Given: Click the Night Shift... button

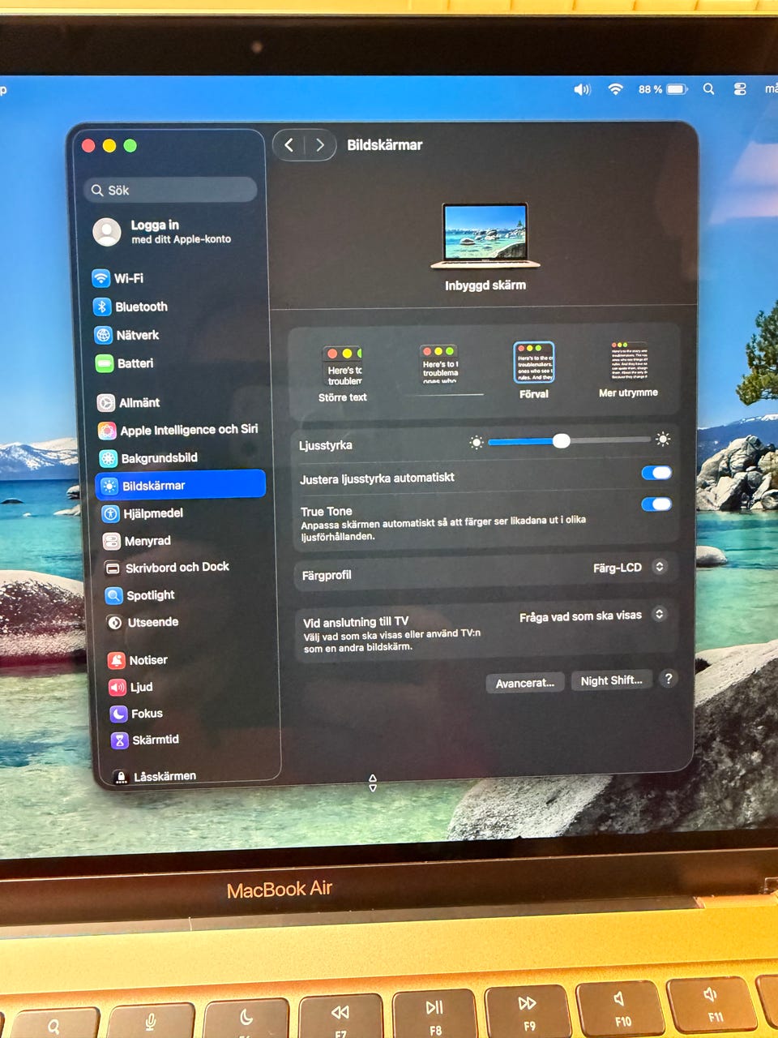Looking at the screenshot, I should [611, 680].
